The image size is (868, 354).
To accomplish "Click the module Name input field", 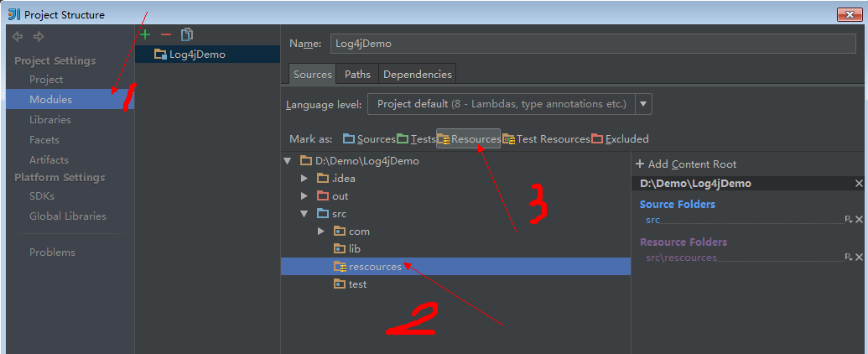I will point(593,44).
